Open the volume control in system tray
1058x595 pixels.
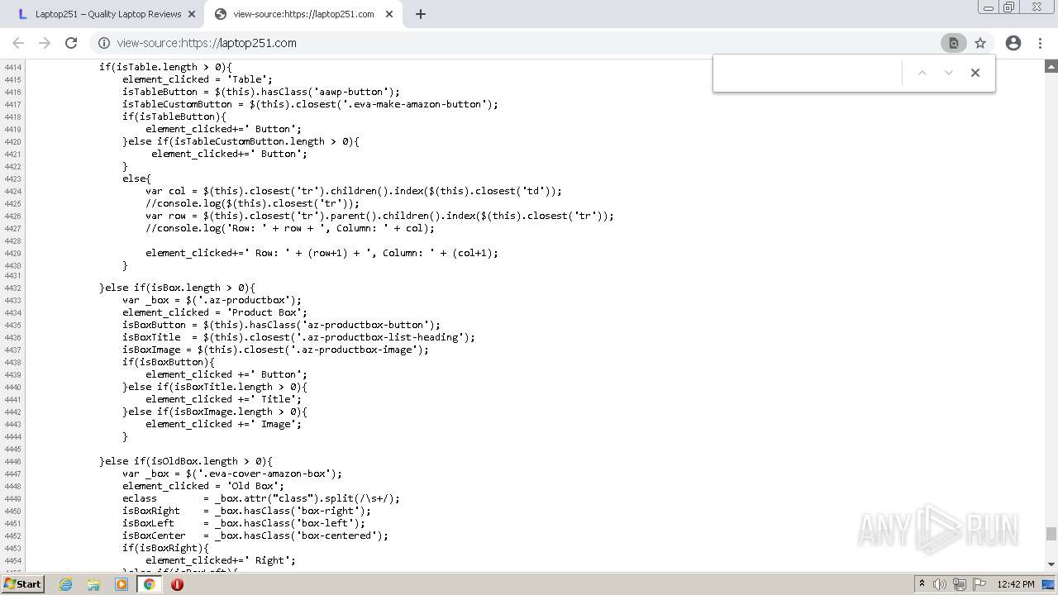tap(940, 584)
